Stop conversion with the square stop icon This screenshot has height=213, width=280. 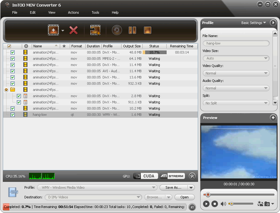(x=148, y=30)
